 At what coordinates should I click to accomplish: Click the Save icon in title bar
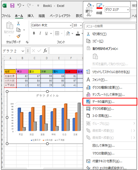(12, 6)
